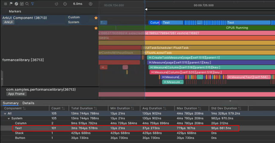Click the H:Measure[Text][self:566] timeline block

point(248,77)
